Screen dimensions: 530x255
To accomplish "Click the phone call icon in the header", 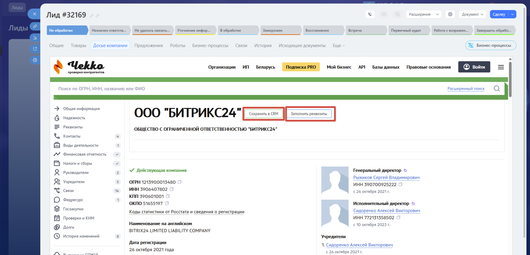I will [x=370, y=14].
